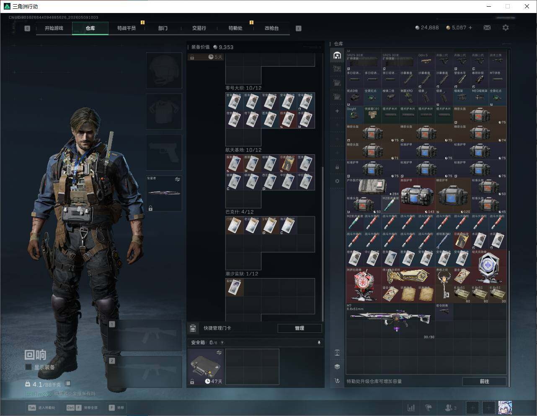
Task: Select the equipped melee knife slot
Action: [x=164, y=193]
